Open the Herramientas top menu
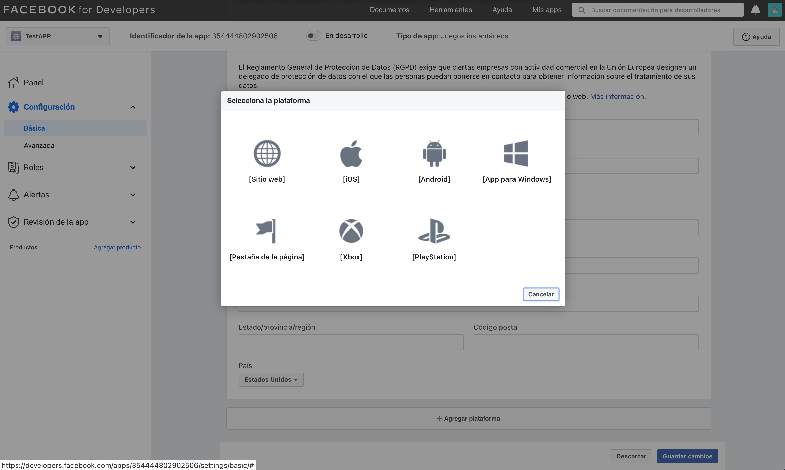Image resolution: width=785 pixels, height=470 pixels. click(x=450, y=10)
